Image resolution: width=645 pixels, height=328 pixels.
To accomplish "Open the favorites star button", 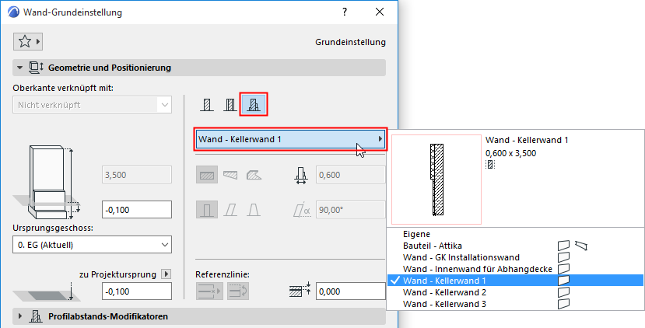I will click(x=28, y=41).
